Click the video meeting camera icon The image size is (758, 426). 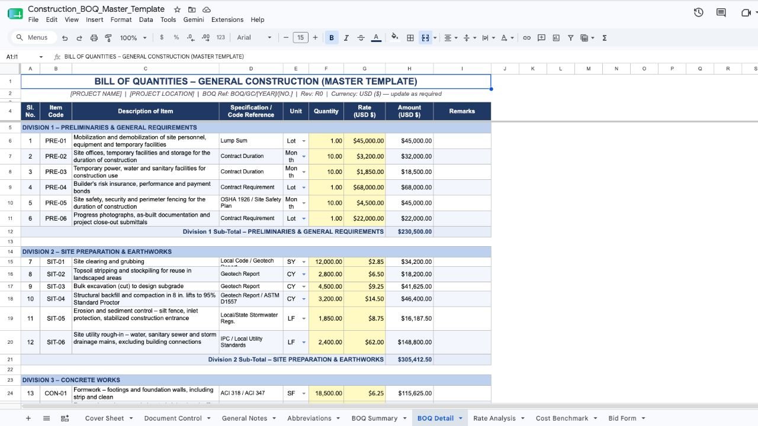tap(746, 12)
